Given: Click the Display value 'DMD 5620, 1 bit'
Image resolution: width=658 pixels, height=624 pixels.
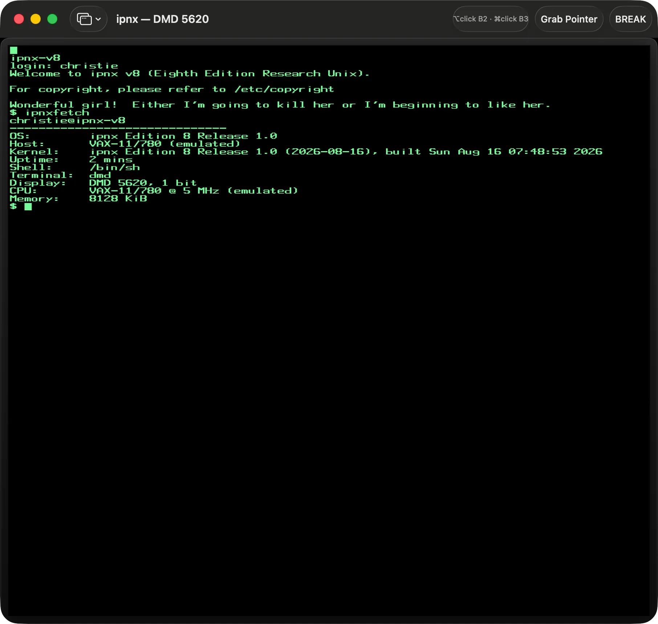Looking at the screenshot, I should (x=143, y=183).
